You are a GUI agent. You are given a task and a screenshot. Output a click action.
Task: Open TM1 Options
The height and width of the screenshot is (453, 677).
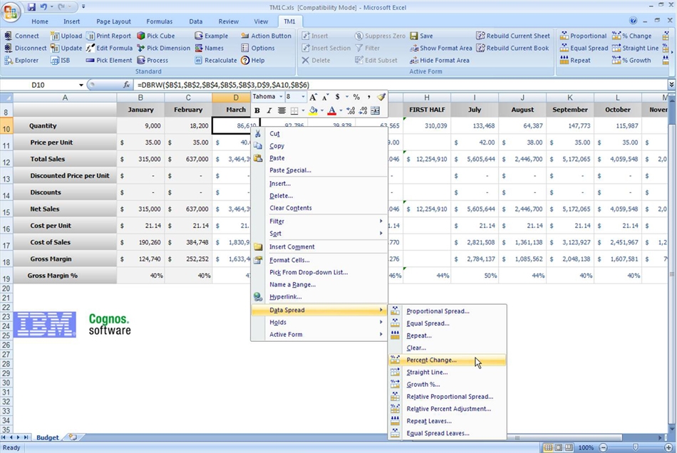[258, 48]
